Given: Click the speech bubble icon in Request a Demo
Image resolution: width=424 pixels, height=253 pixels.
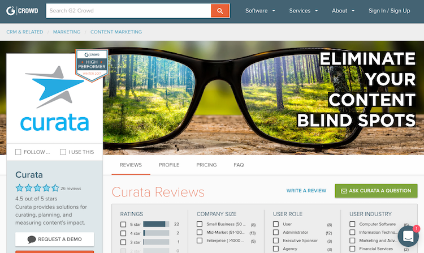Looking at the screenshot, I should point(32,239).
